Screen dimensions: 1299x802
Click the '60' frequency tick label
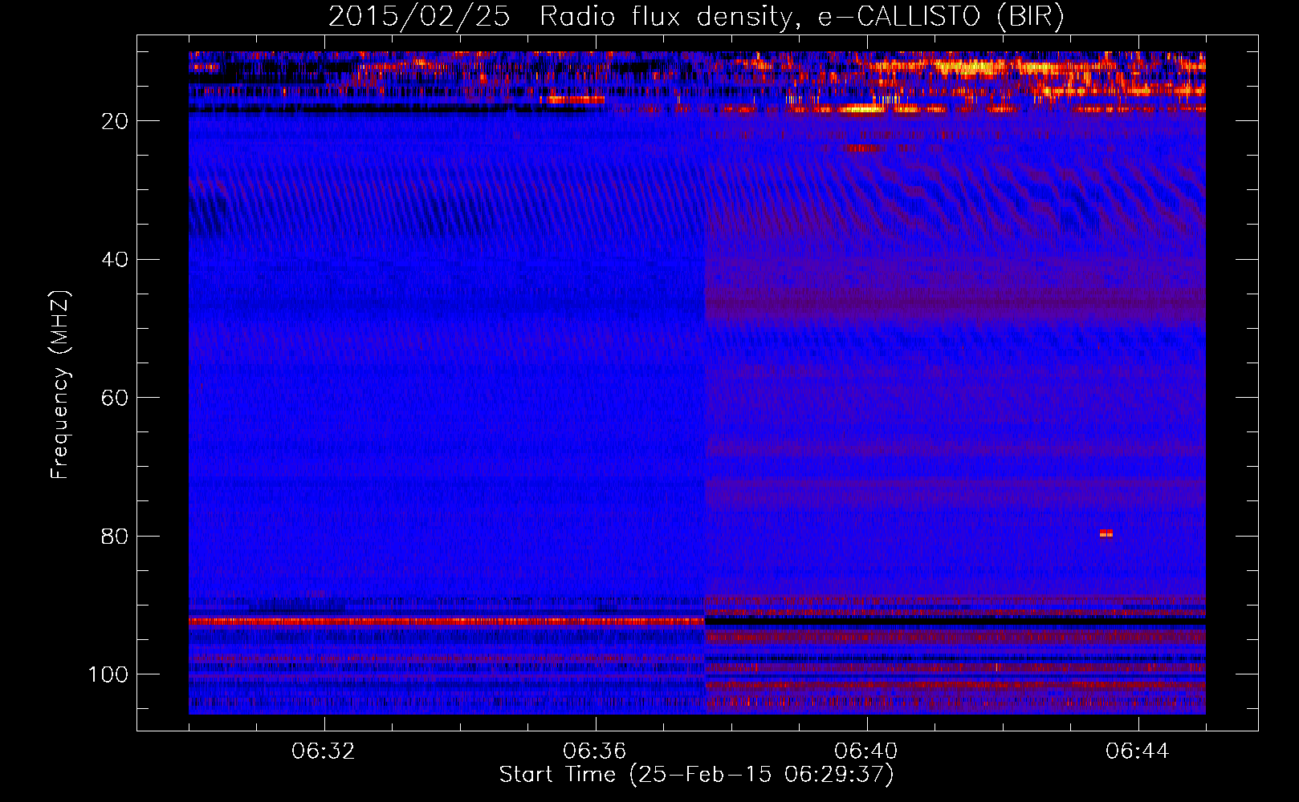[115, 398]
